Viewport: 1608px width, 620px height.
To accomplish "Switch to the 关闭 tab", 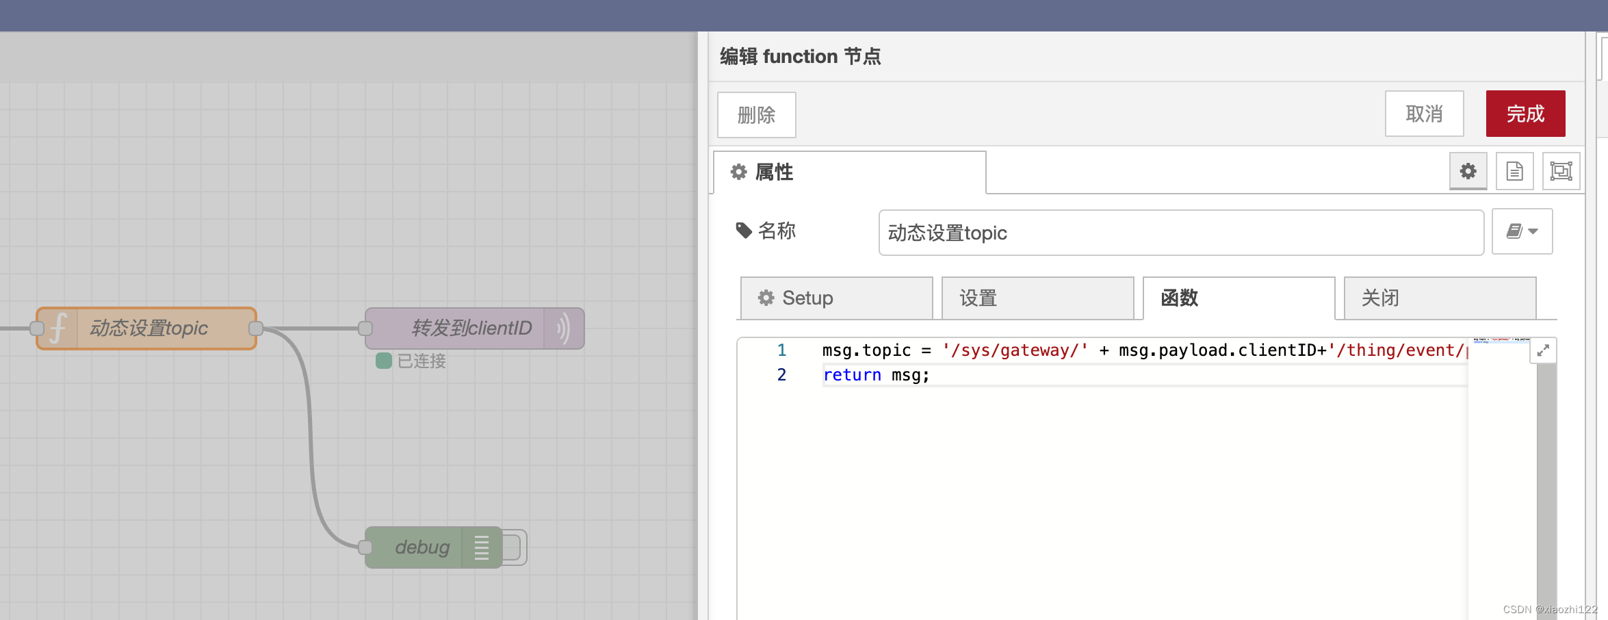I will tap(1440, 298).
